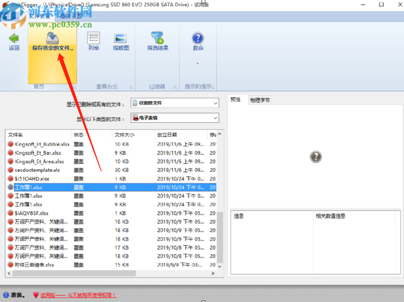Select file Kingsoft_Et_Area.xlsx
Screen dimensions: 404x302
39,162
